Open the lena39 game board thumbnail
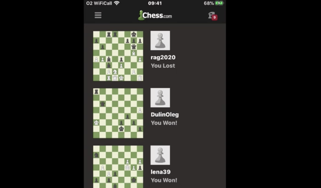The width and height of the screenshot is (321, 188). coord(118,167)
